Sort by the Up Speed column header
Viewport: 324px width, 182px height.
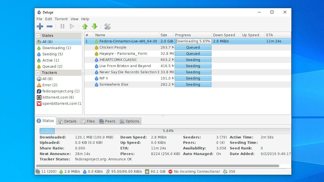tap(253, 35)
